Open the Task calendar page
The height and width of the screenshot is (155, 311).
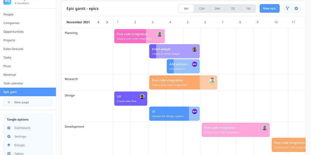pyautogui.click(x=13, y=83)
